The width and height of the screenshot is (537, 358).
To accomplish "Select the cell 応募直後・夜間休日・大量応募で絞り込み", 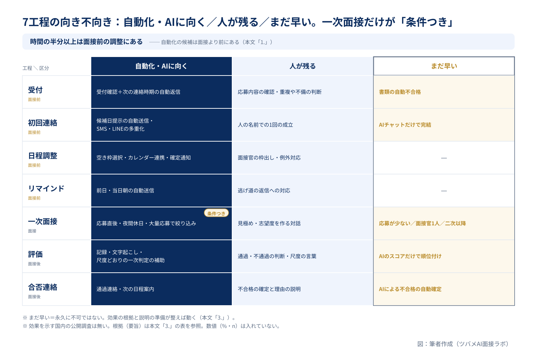I will pyautogui.click(x=162, y=223).
